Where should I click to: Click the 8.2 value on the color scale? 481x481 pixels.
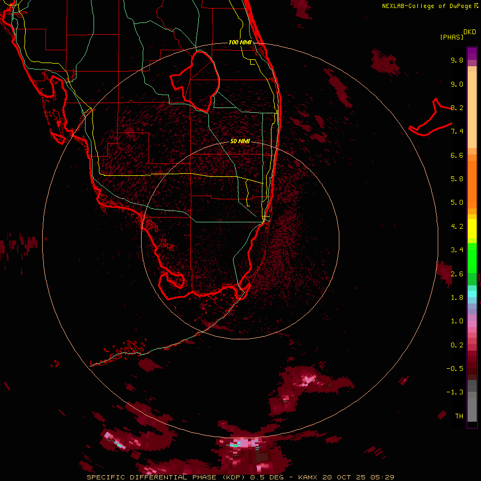click(457, 107)
